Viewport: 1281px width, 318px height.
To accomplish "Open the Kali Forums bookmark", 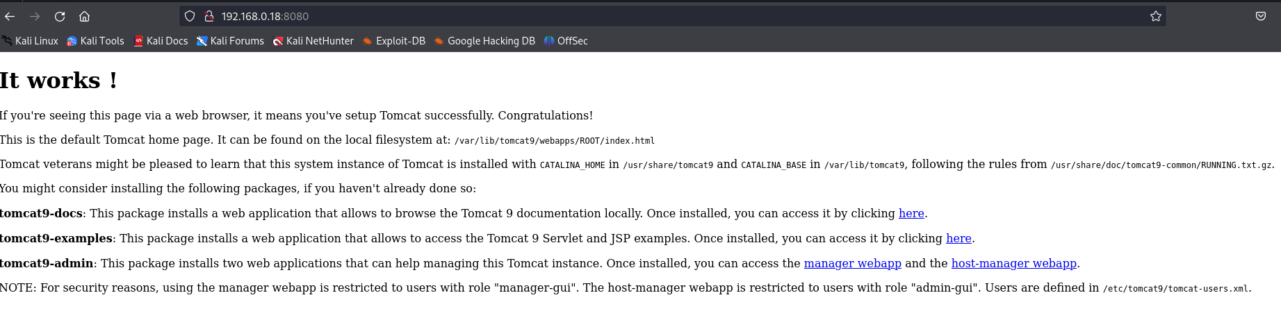I will click(x=230, y=41).
